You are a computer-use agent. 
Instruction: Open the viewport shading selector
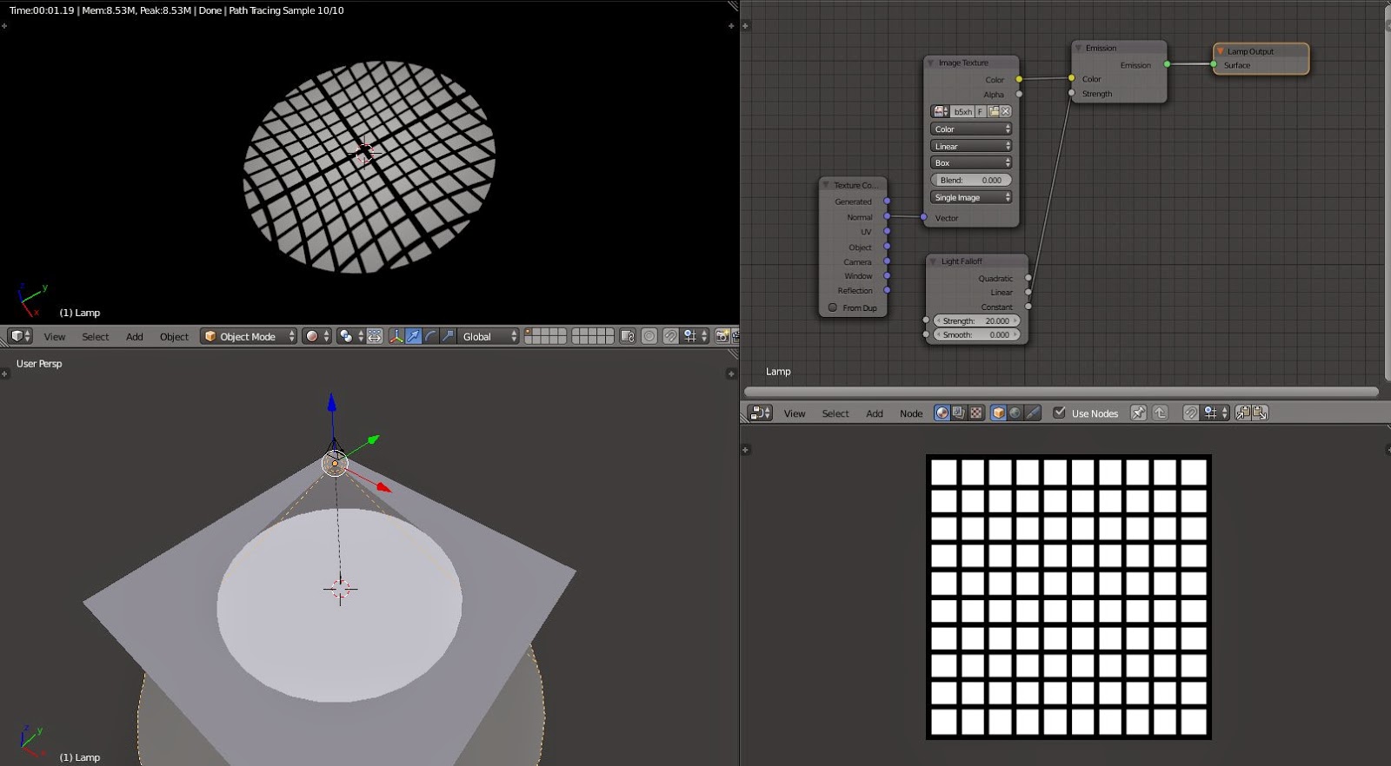[x=316, y=336]
